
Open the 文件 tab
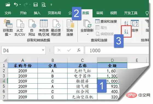pyautogui.click(x=8, y=13)
